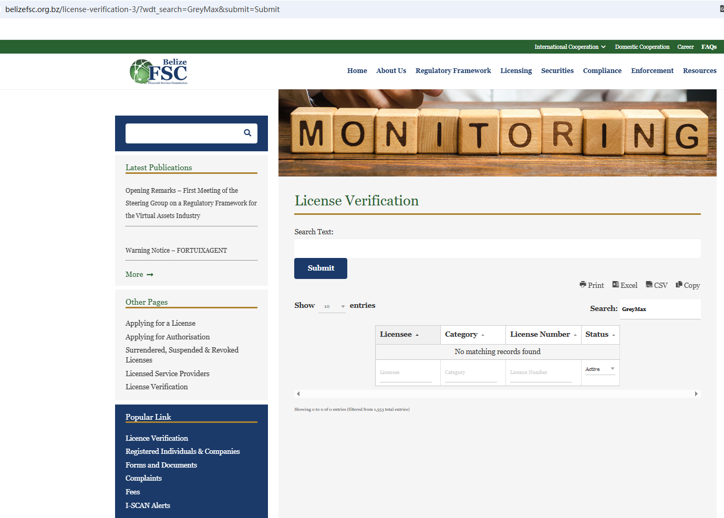
Task: Expand the International Cooperation menu
Action: (x=570, y=47)
